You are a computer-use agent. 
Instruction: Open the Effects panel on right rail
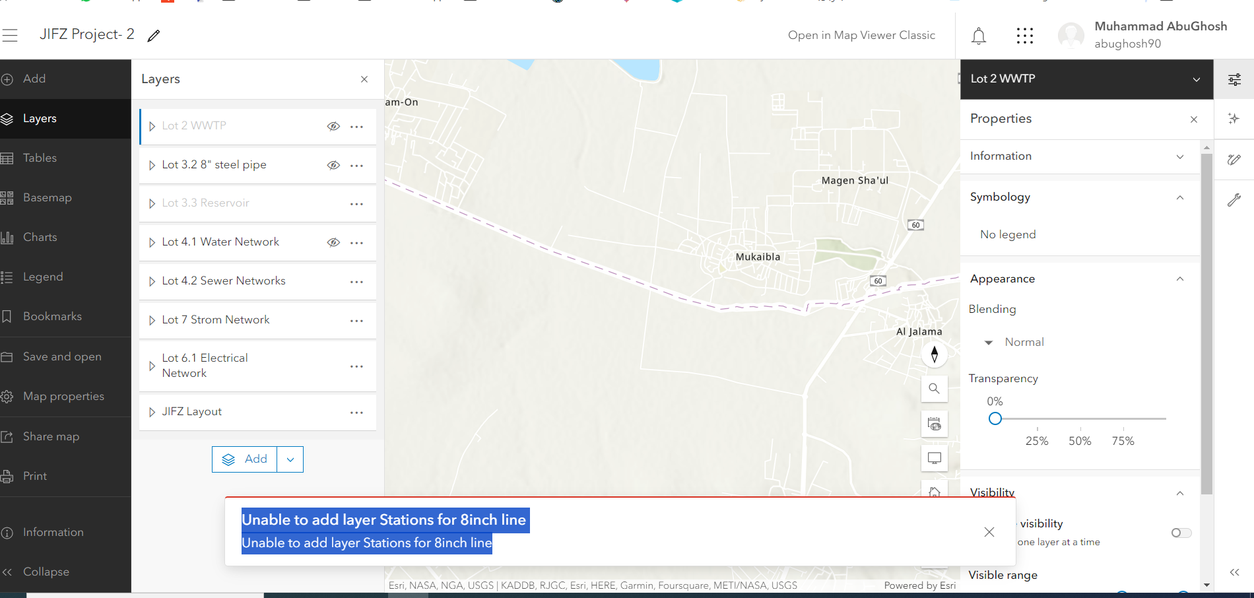tap(1234, 119)
